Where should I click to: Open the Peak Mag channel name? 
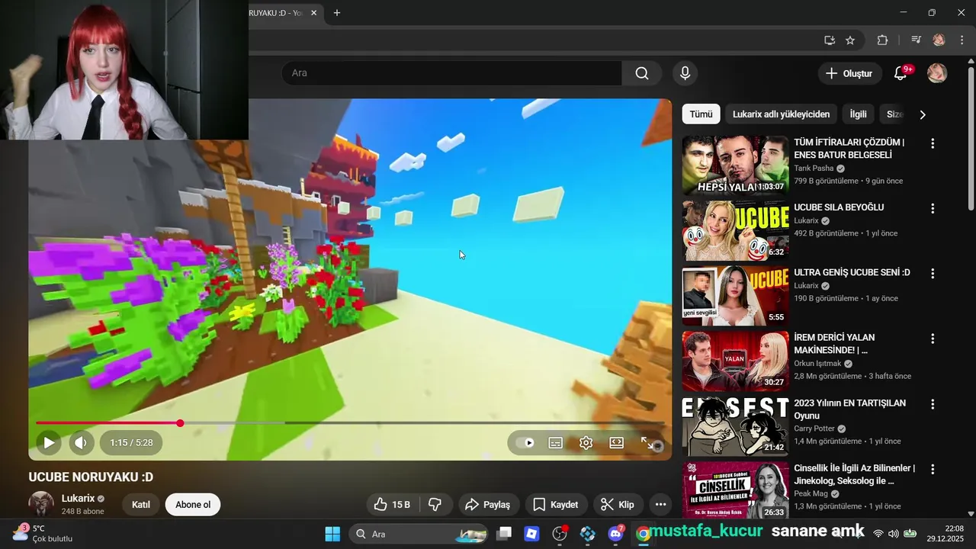point(811,493)
